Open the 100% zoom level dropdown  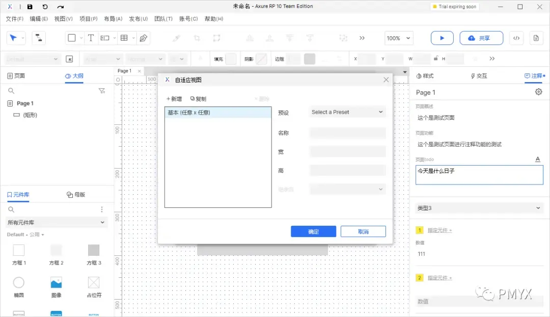pos(399,38)
